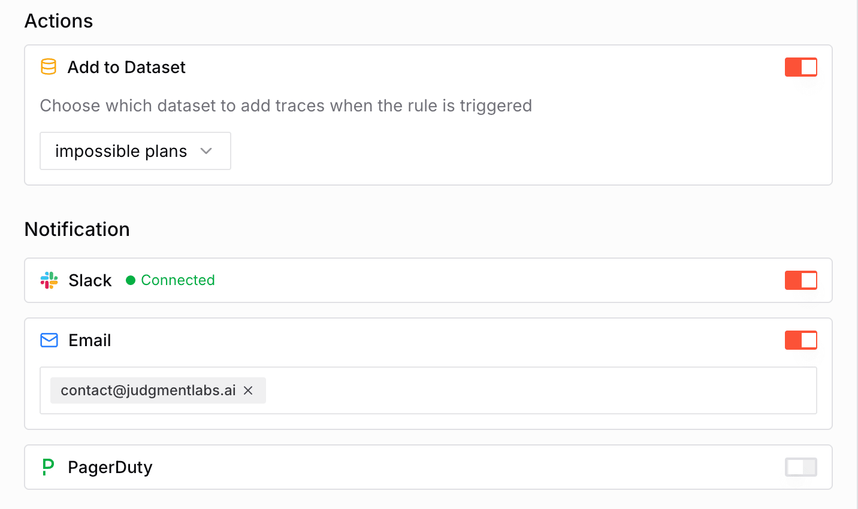Focus the email recipients input field
This screenshot has height=509, width=858.
(x=539, y=390)
